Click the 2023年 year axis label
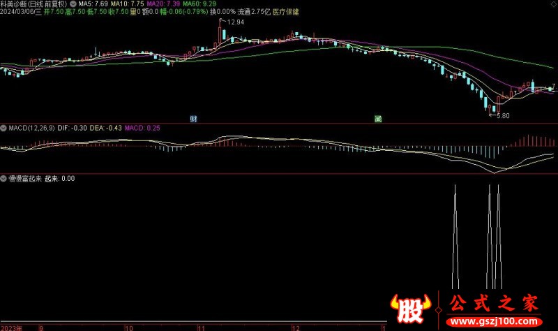558x331 pixels. (11, 327)
